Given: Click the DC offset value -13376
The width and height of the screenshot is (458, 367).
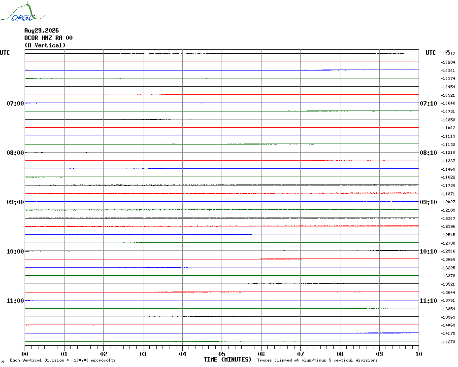Looking at the screenshot, I should [448, 276].
